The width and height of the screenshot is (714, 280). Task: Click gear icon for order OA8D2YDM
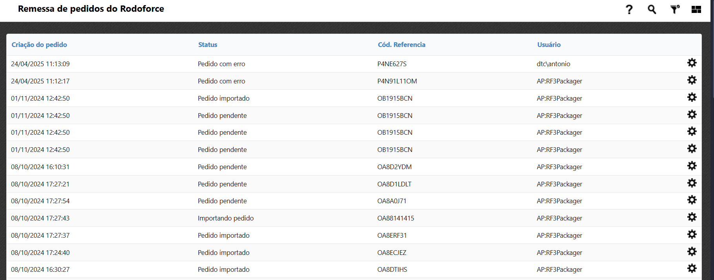click(x=692, y=166)
